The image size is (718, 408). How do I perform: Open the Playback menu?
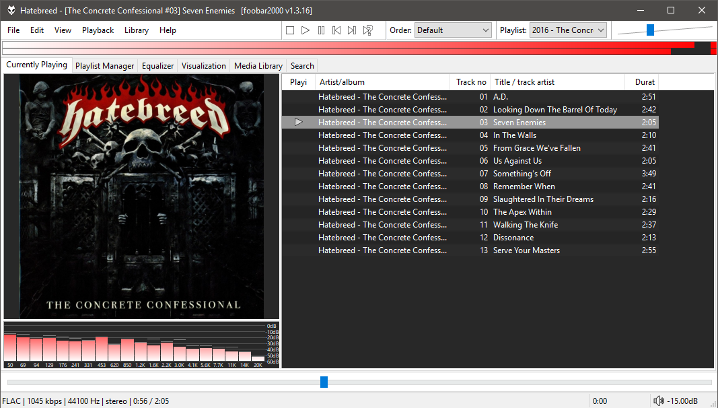pos(98,30)
